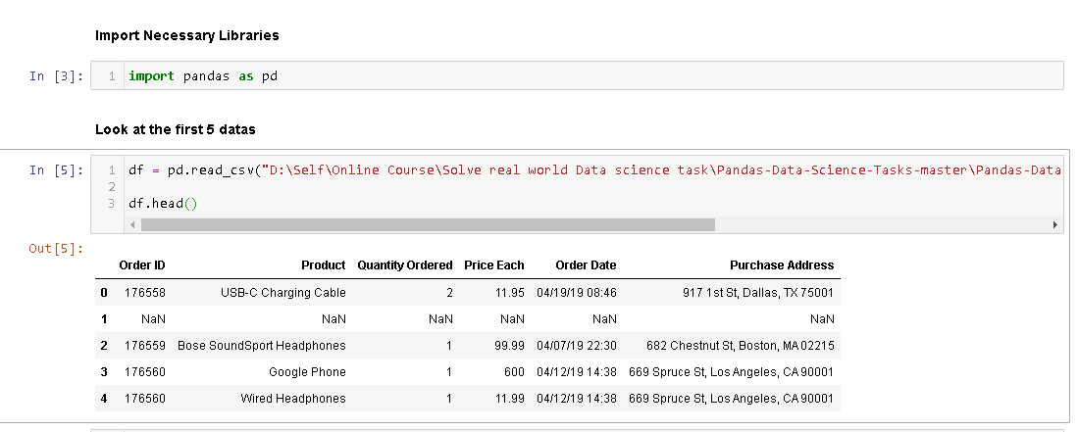Click the Out[5] output prompt
Image resolution: width=1078 pixels, height=432 pixels.
56,248
